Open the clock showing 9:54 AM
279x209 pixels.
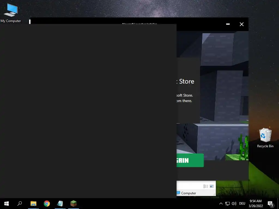pyautogui.click(x=256, y=204)
